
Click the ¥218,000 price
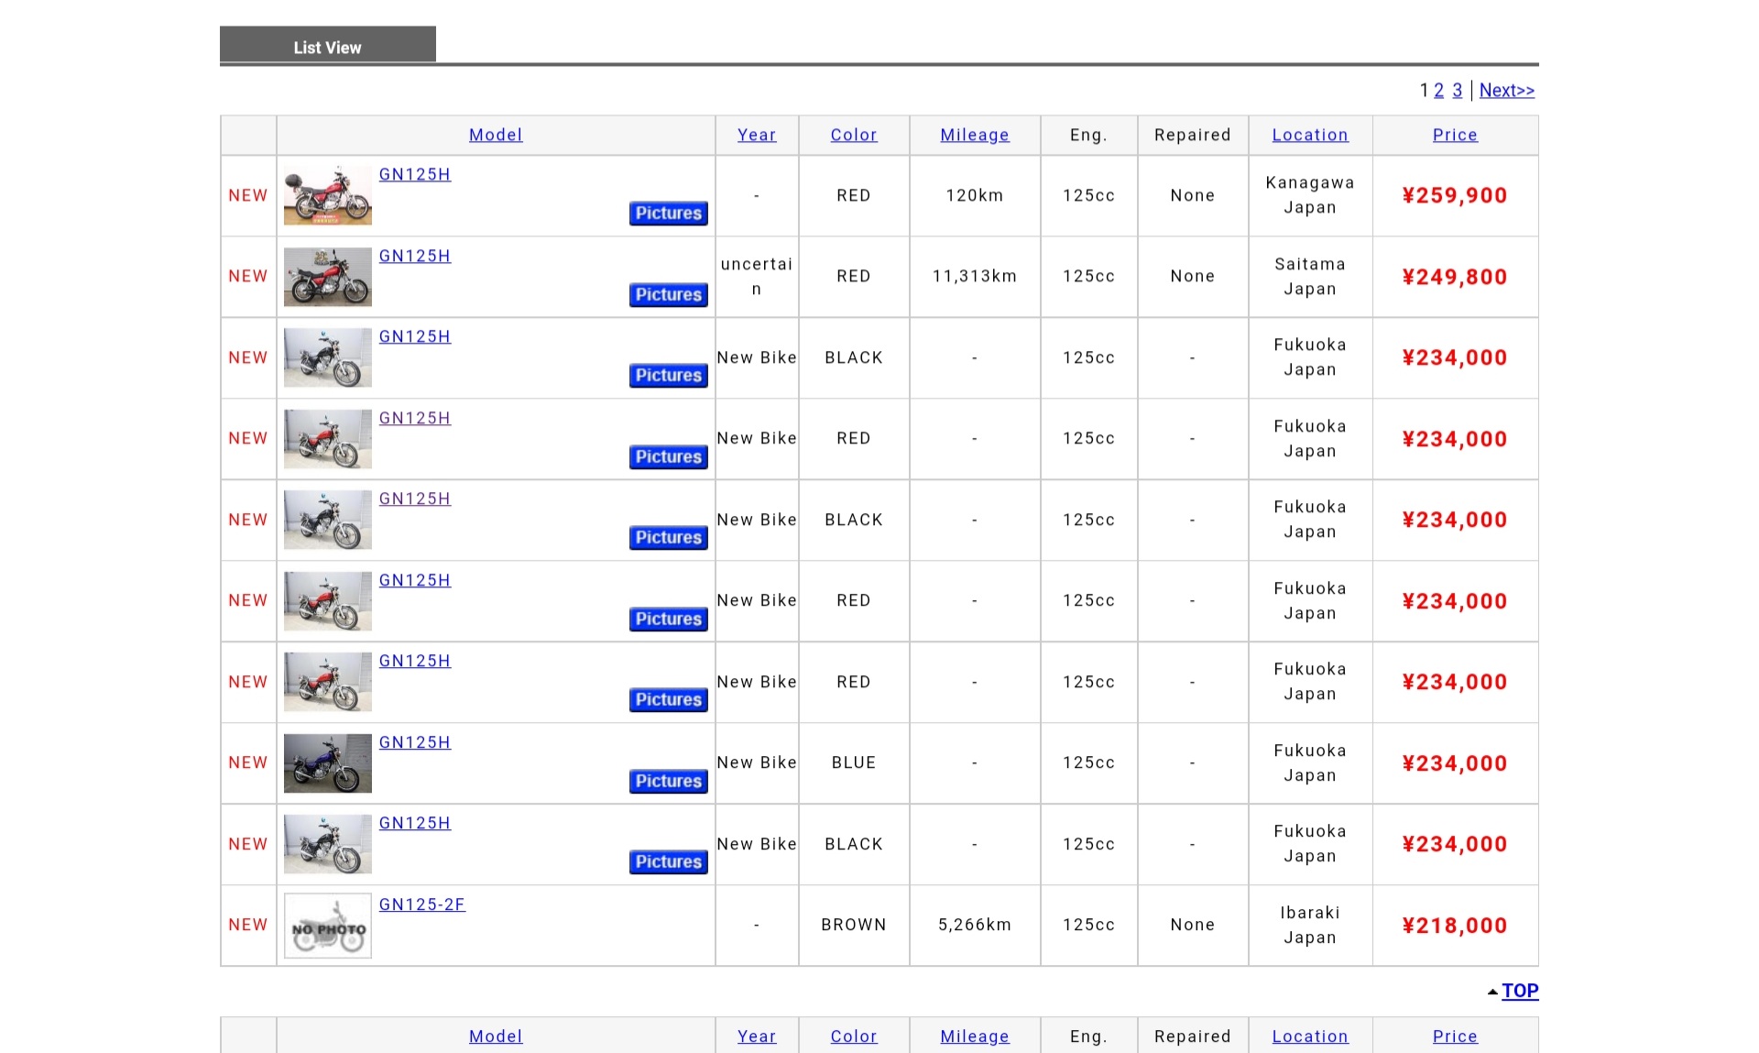[x=1455, y=926]
